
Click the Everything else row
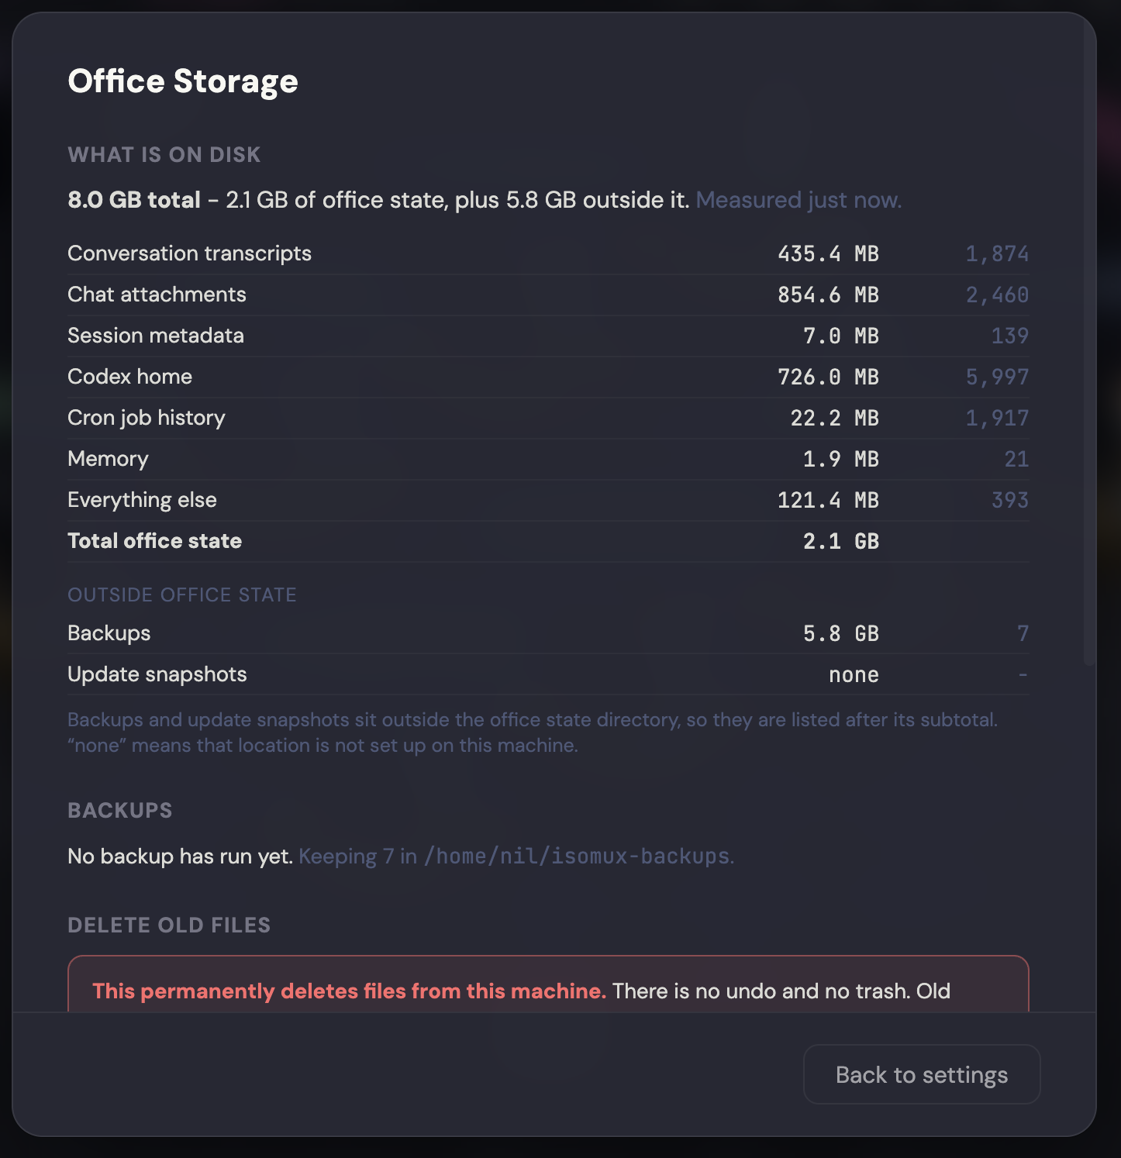[548, 500]
